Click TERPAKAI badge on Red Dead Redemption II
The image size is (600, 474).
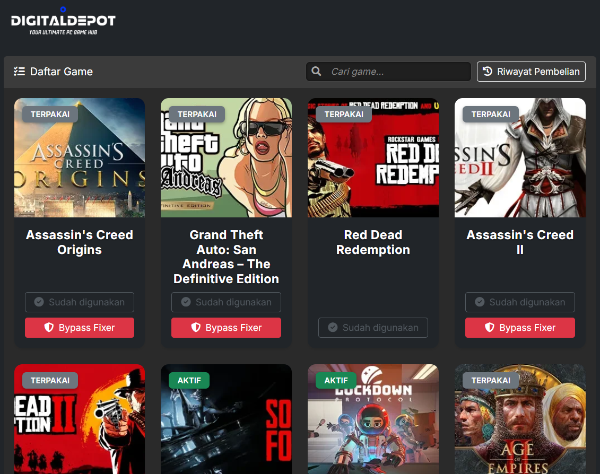[x=50, y=381]
